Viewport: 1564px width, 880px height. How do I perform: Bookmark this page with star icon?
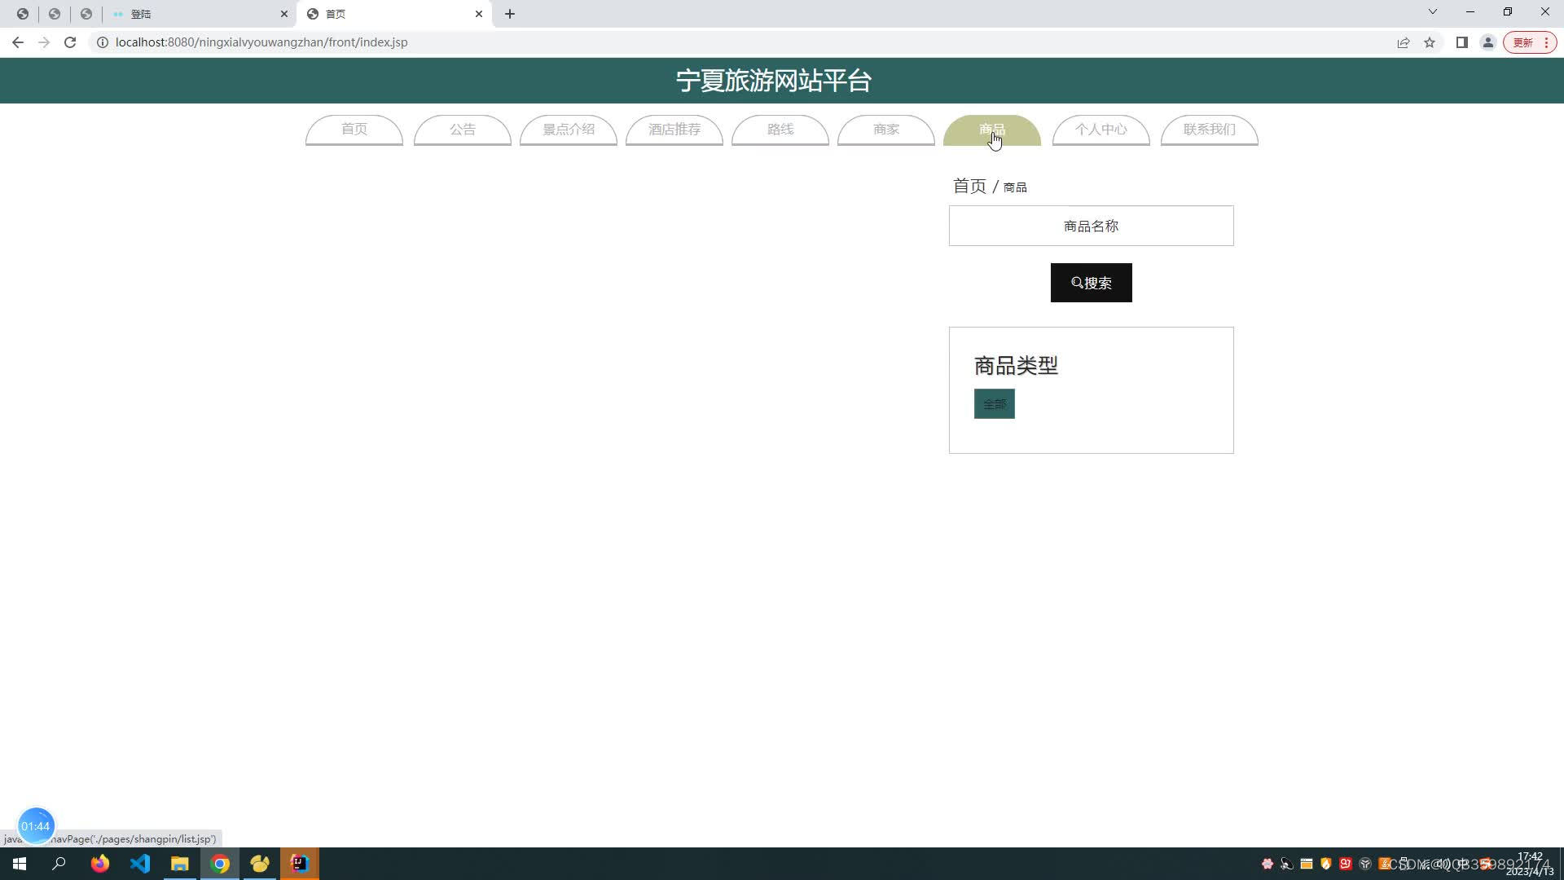click(x=1429, y=42)
